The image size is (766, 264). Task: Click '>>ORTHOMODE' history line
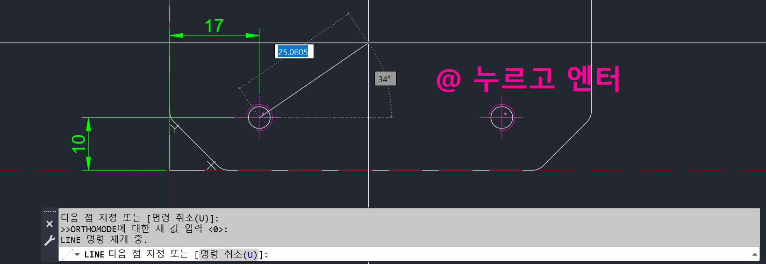144,229
